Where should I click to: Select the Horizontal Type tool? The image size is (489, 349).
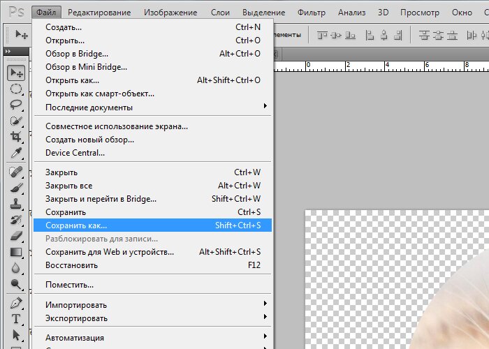(16, 319)
